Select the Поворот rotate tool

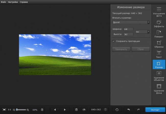(x=159, y=34)
